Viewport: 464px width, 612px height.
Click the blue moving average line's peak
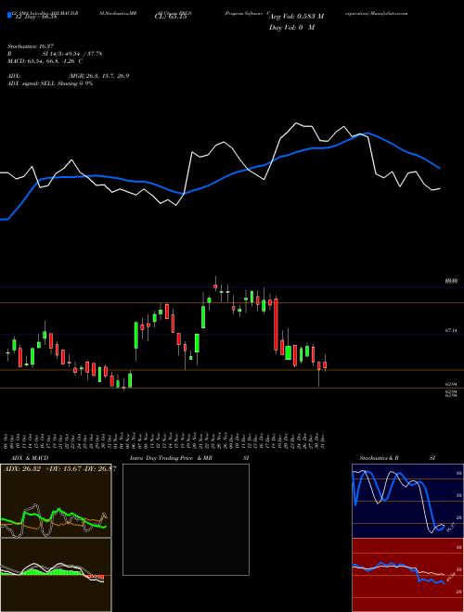tap(367, 134)
